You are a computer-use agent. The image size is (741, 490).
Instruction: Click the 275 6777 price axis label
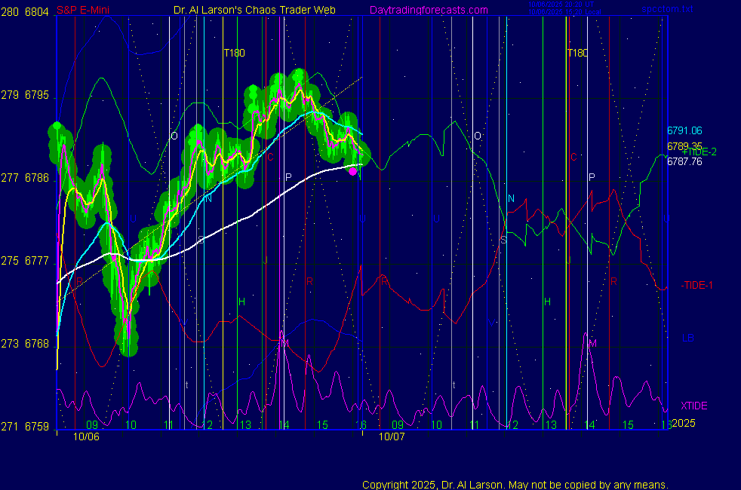click(26, 261)
